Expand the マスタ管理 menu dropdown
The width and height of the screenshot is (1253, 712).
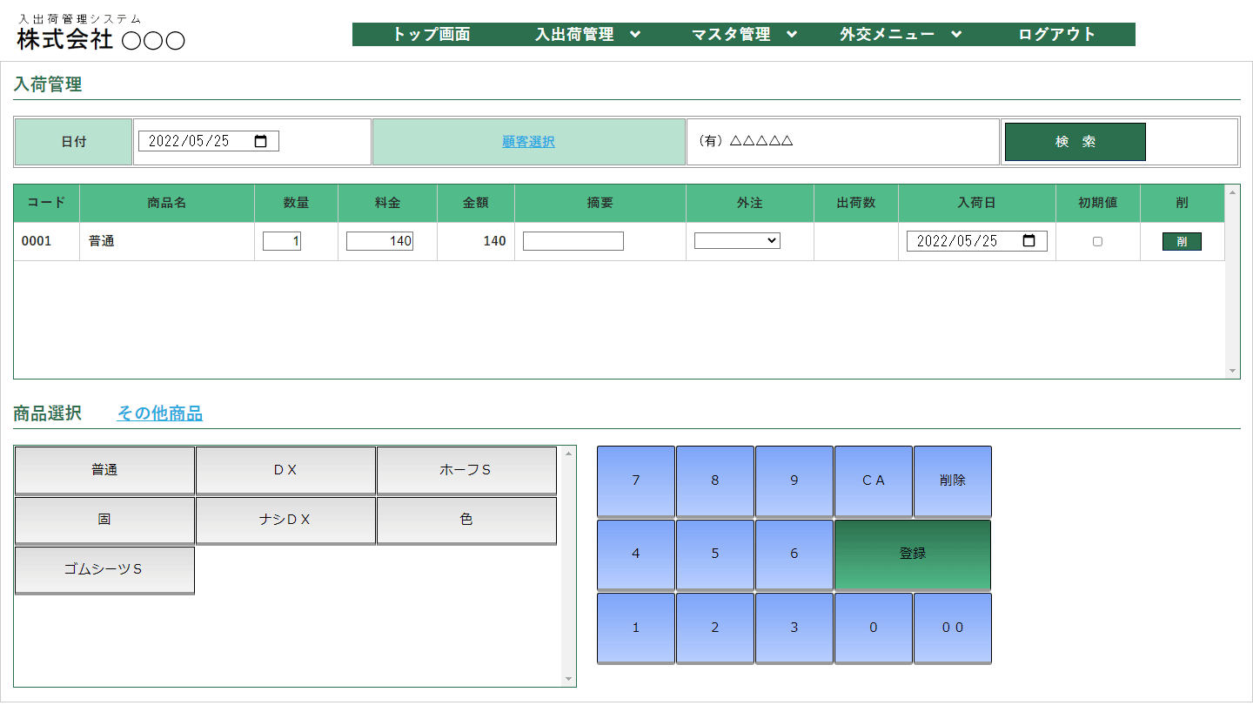[x=743, y=35]
